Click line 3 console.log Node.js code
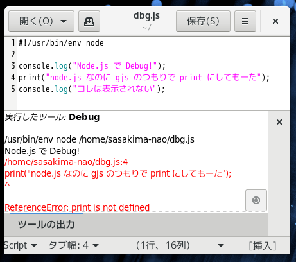The width and height of the screenshot is (296, 262). (92, 66)
